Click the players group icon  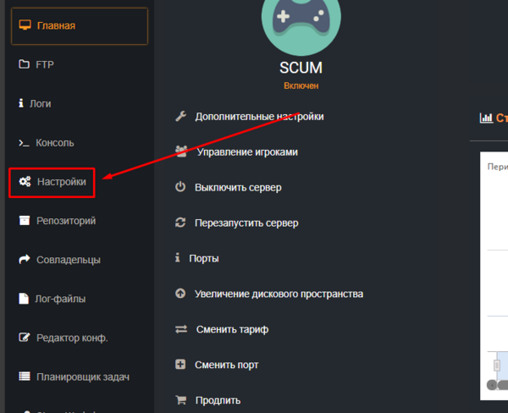(180, 151)
